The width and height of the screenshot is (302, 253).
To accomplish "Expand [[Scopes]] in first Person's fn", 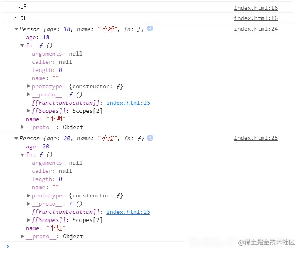I will click(x=29, y=111).
